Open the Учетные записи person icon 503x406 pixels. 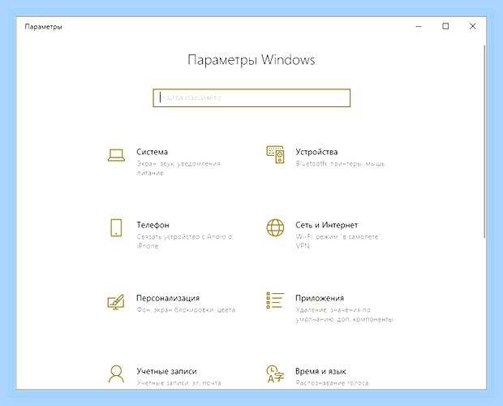click(x=116, y=374)
